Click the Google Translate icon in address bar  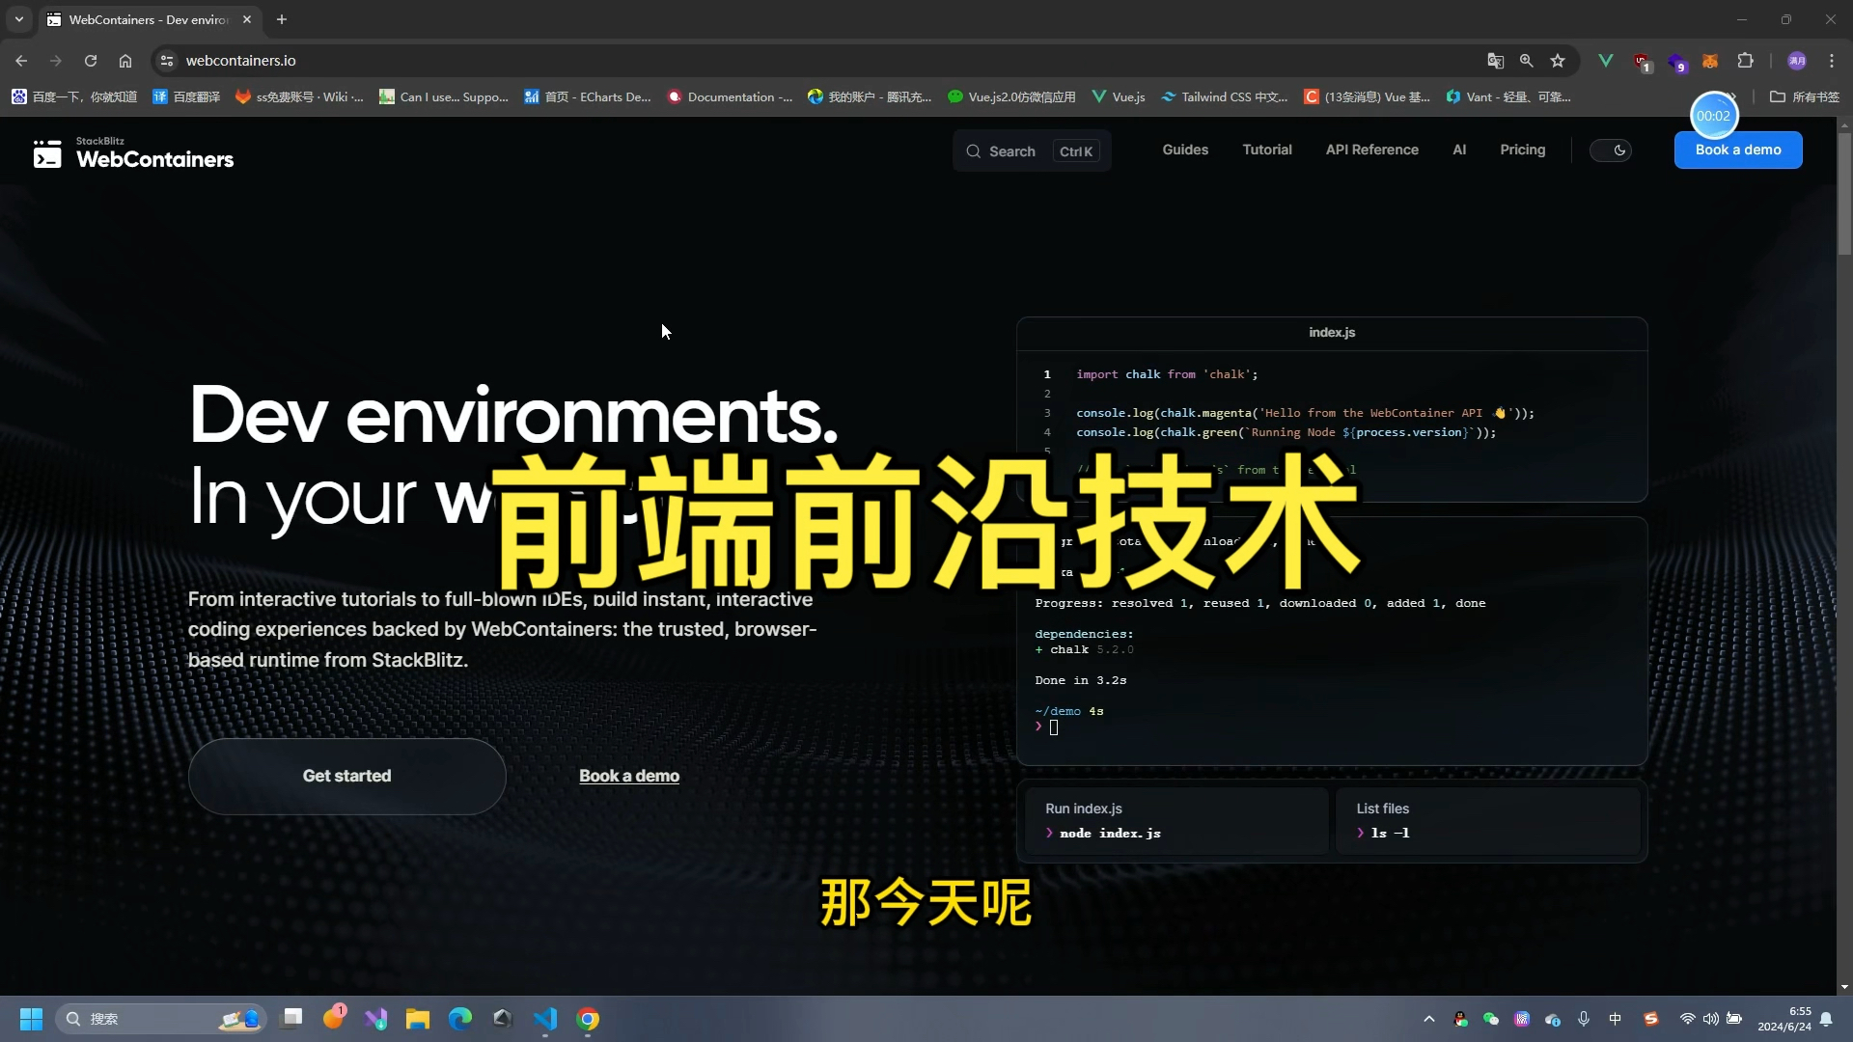click(x=1494, y=60)
